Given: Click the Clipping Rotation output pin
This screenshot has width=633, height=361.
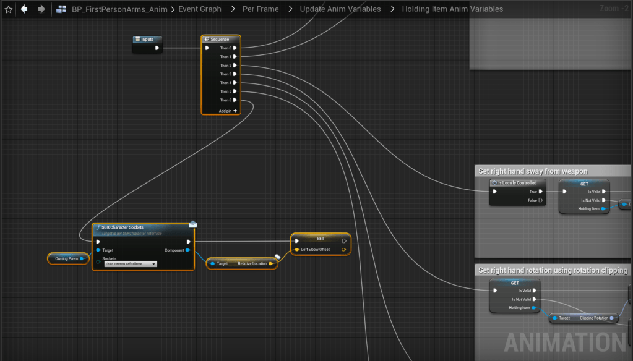Looking at the screenshot, I should pos(612,318).
